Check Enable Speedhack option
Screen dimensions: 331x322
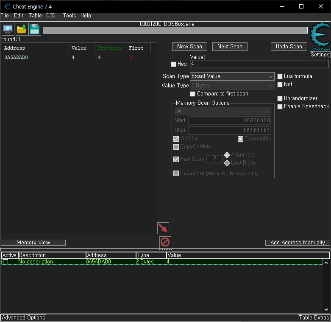pyautogui.click(x=280, y=106)
